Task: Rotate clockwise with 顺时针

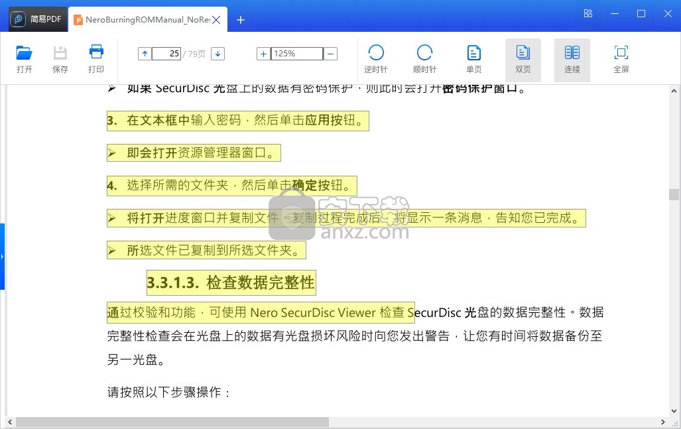Action: (x=425, y=60)
